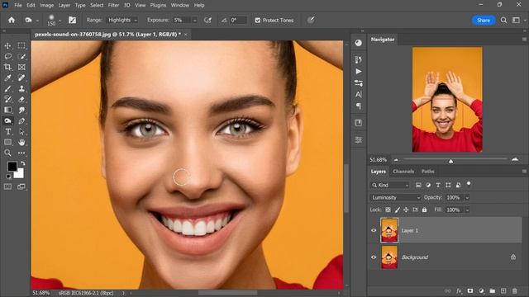
Task: Switch to the Paths tab
Action: tap(427, 172)
